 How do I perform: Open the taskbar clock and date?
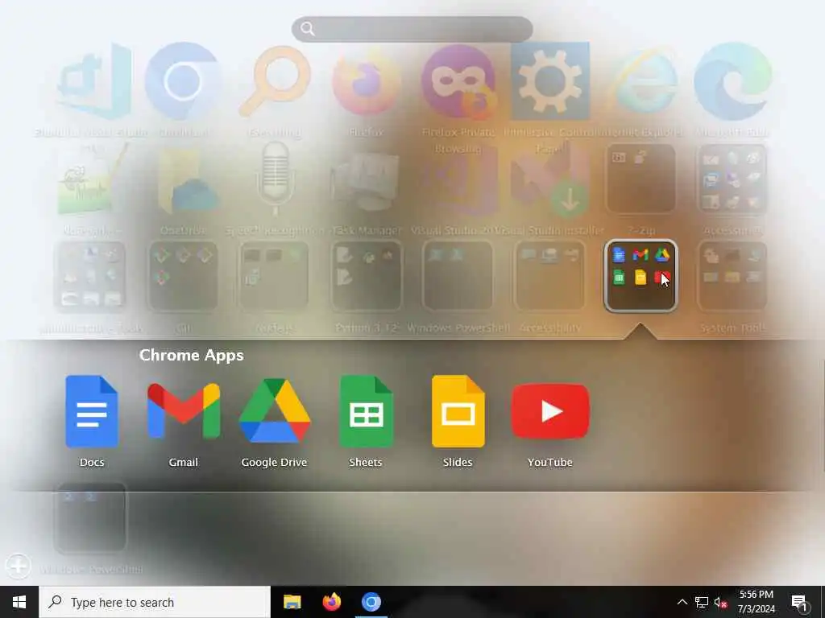coord(756,602)
